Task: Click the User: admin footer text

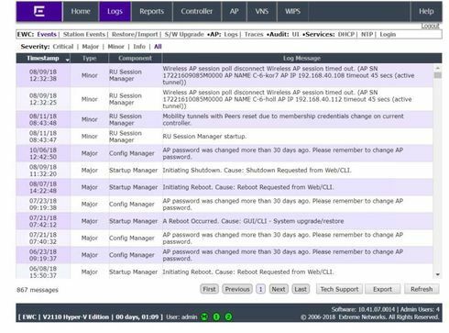Action: [x=181, y=317]
